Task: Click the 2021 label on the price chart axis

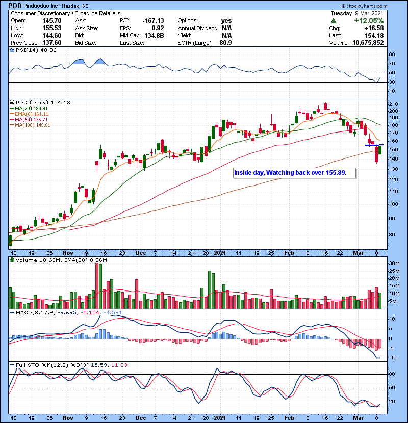Action: (x=220, y=253)
